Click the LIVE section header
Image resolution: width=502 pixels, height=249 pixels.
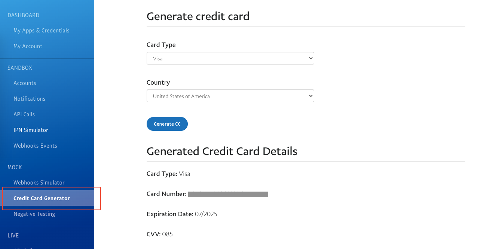tap(13, 236)
